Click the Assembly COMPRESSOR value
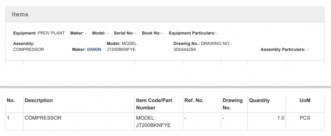 pyautogui.click(x=28, y=50)
